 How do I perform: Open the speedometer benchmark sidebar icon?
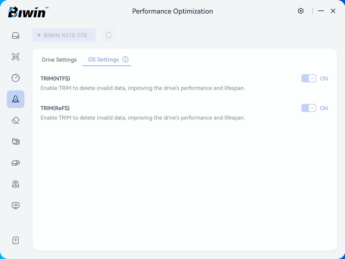(x=15, y=78)
